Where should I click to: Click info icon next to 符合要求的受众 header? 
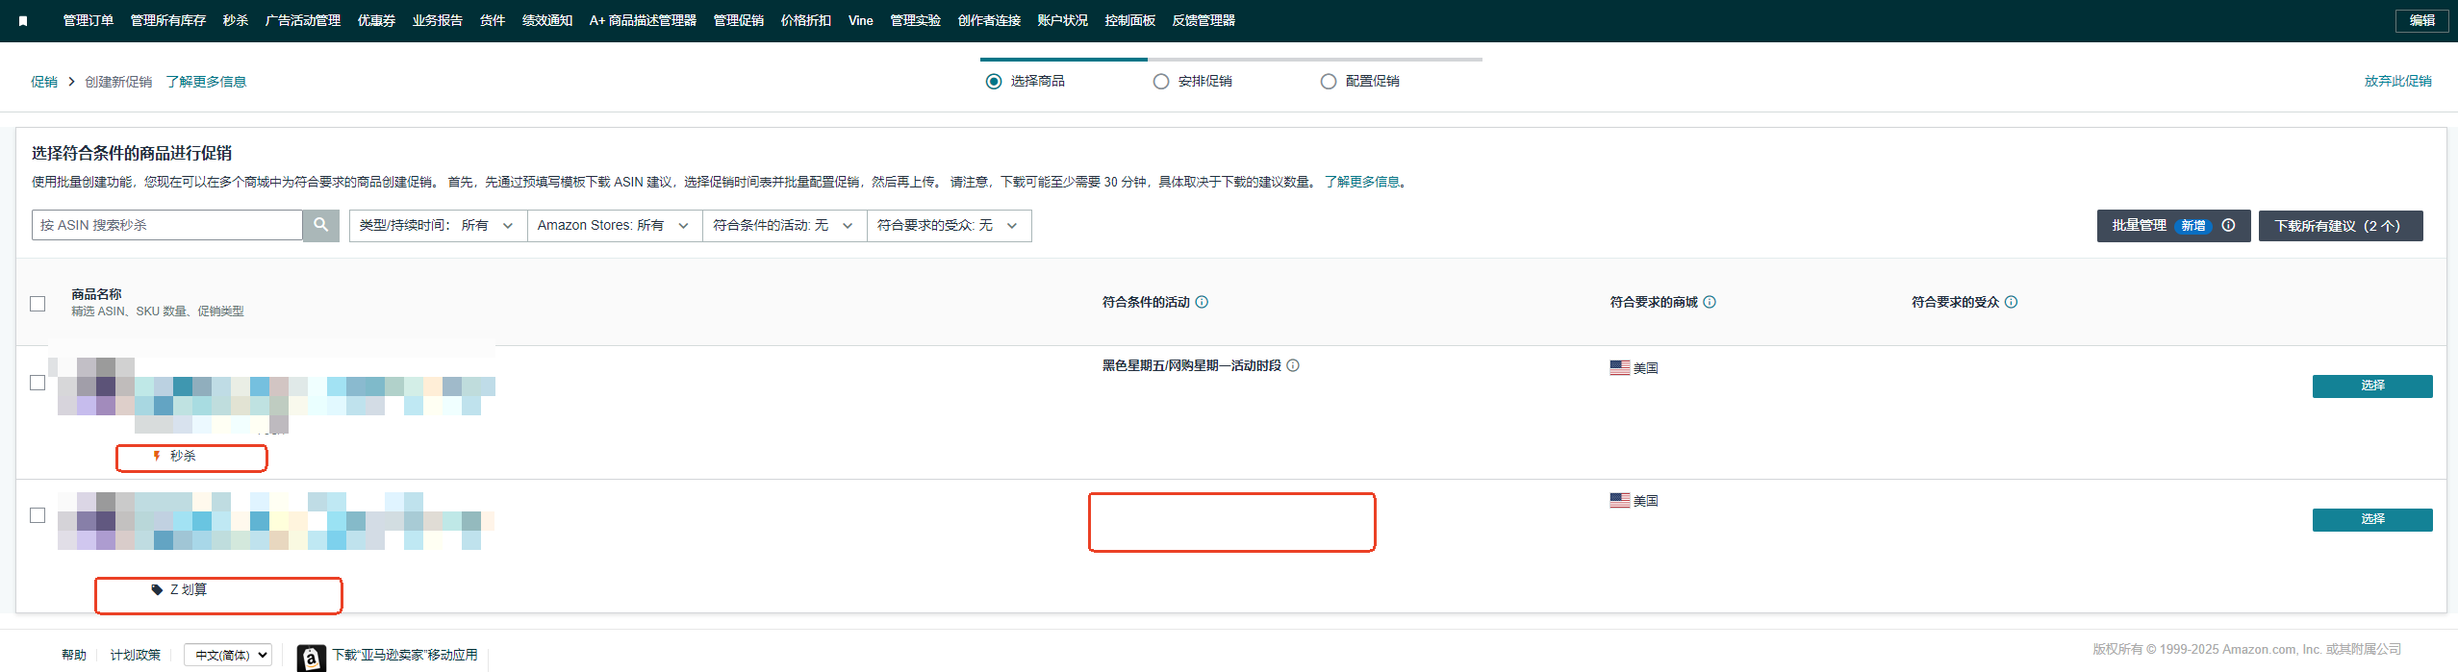click(x=2011, y=302)
